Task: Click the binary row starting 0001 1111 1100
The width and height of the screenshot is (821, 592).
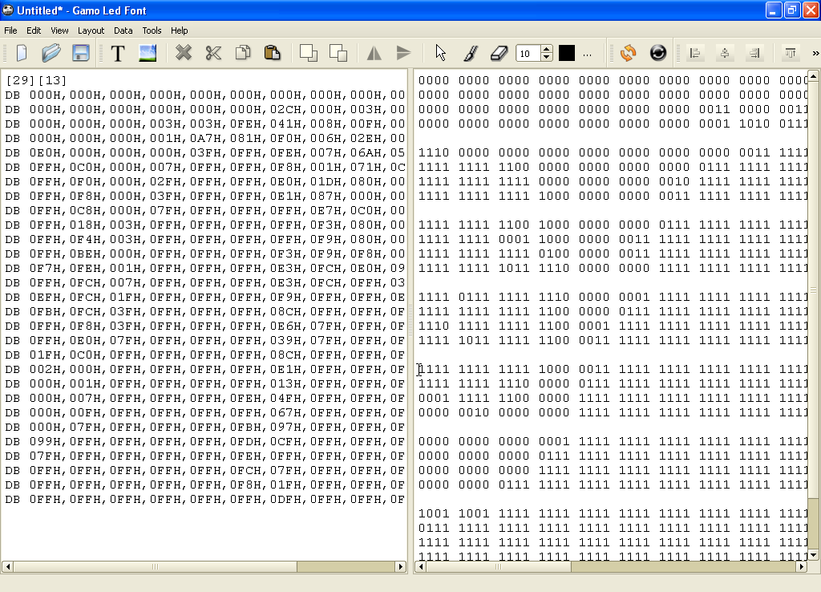Action: click(x=613, y=398)
